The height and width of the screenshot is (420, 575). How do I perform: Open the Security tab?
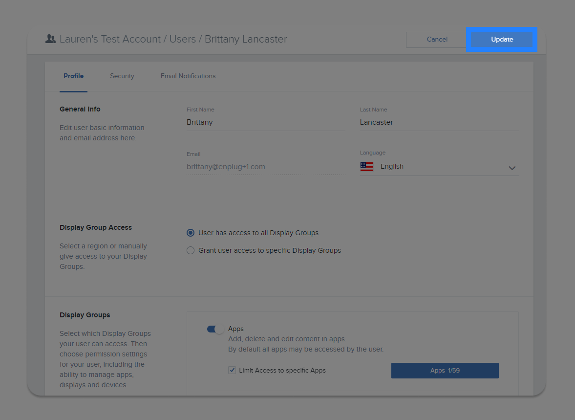coord(122,76)
